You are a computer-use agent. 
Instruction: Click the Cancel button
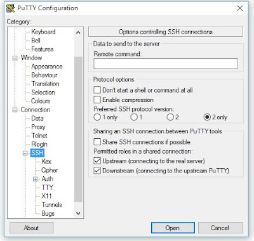220,228
